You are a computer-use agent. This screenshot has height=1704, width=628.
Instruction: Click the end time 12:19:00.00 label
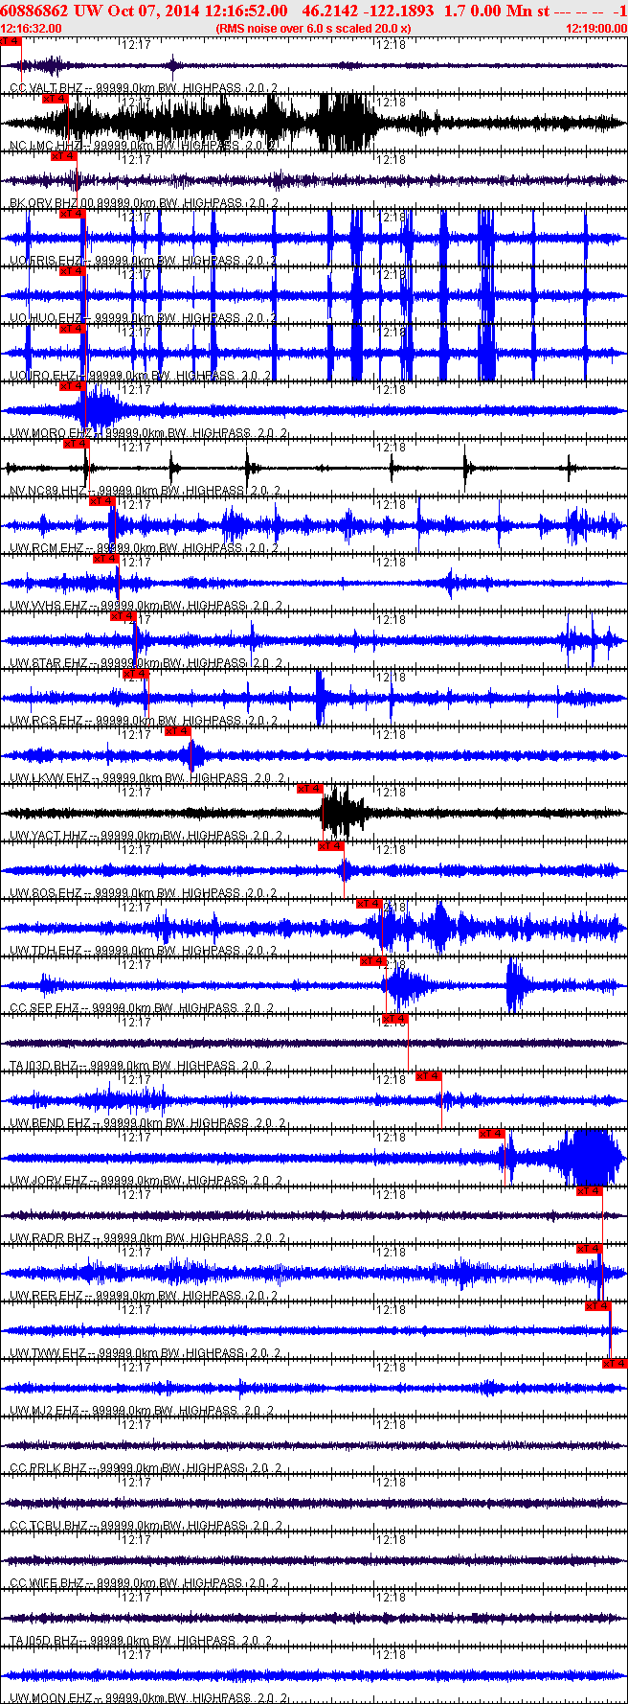(x=596, y=29)
